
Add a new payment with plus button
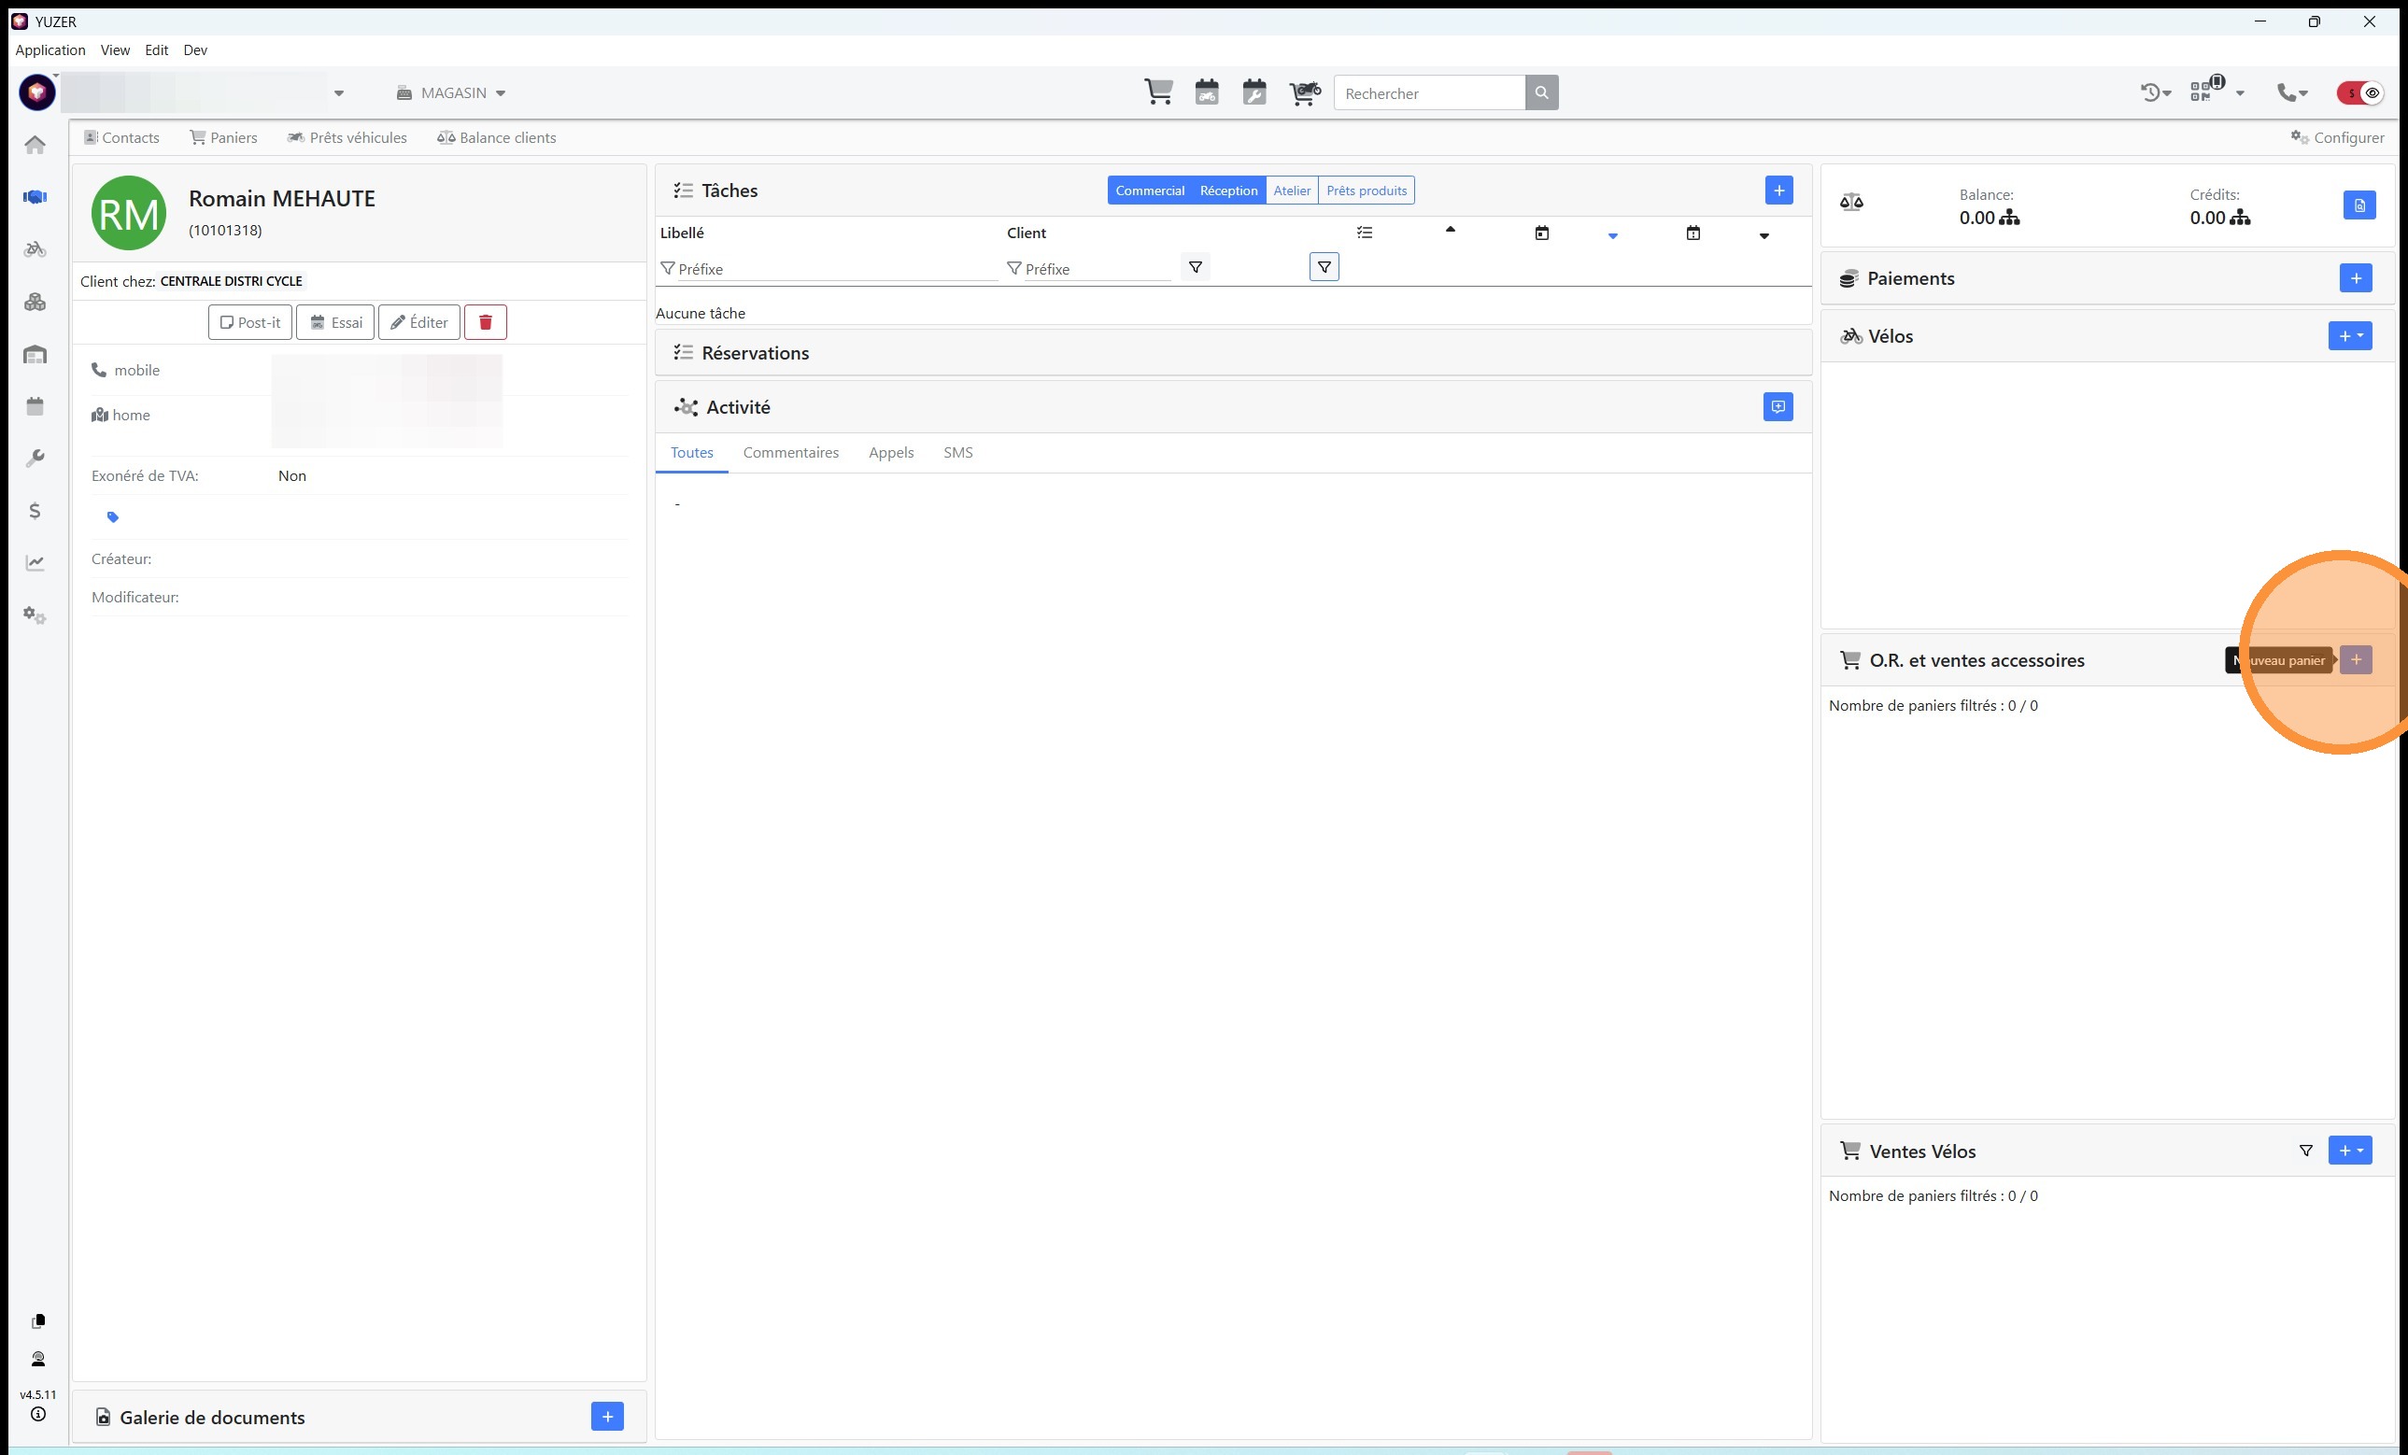pos(2356,278)
